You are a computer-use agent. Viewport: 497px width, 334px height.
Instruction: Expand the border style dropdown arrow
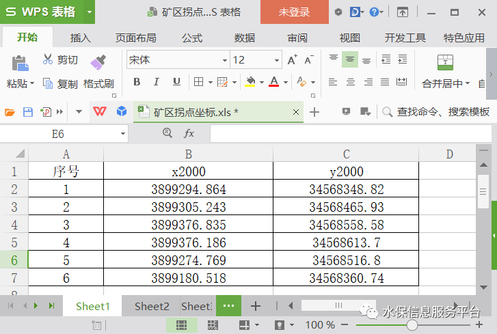[211, 83]
